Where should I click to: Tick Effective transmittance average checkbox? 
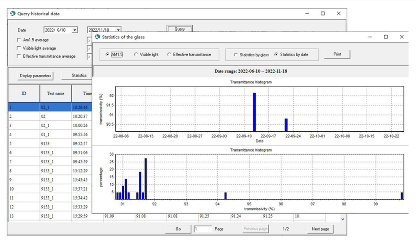click(19, 56)
